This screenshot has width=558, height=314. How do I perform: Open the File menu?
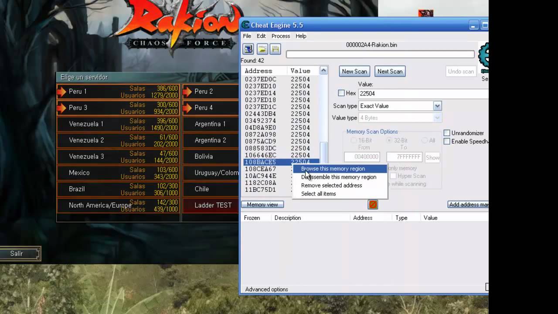point(247,36)
